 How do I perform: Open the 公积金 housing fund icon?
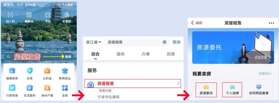(x=47, y=71)
